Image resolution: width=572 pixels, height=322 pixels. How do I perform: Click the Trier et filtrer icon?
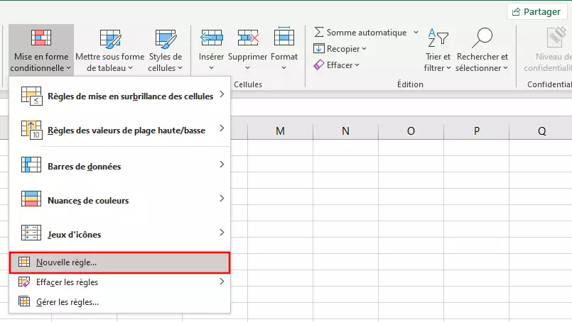(438, 38)
